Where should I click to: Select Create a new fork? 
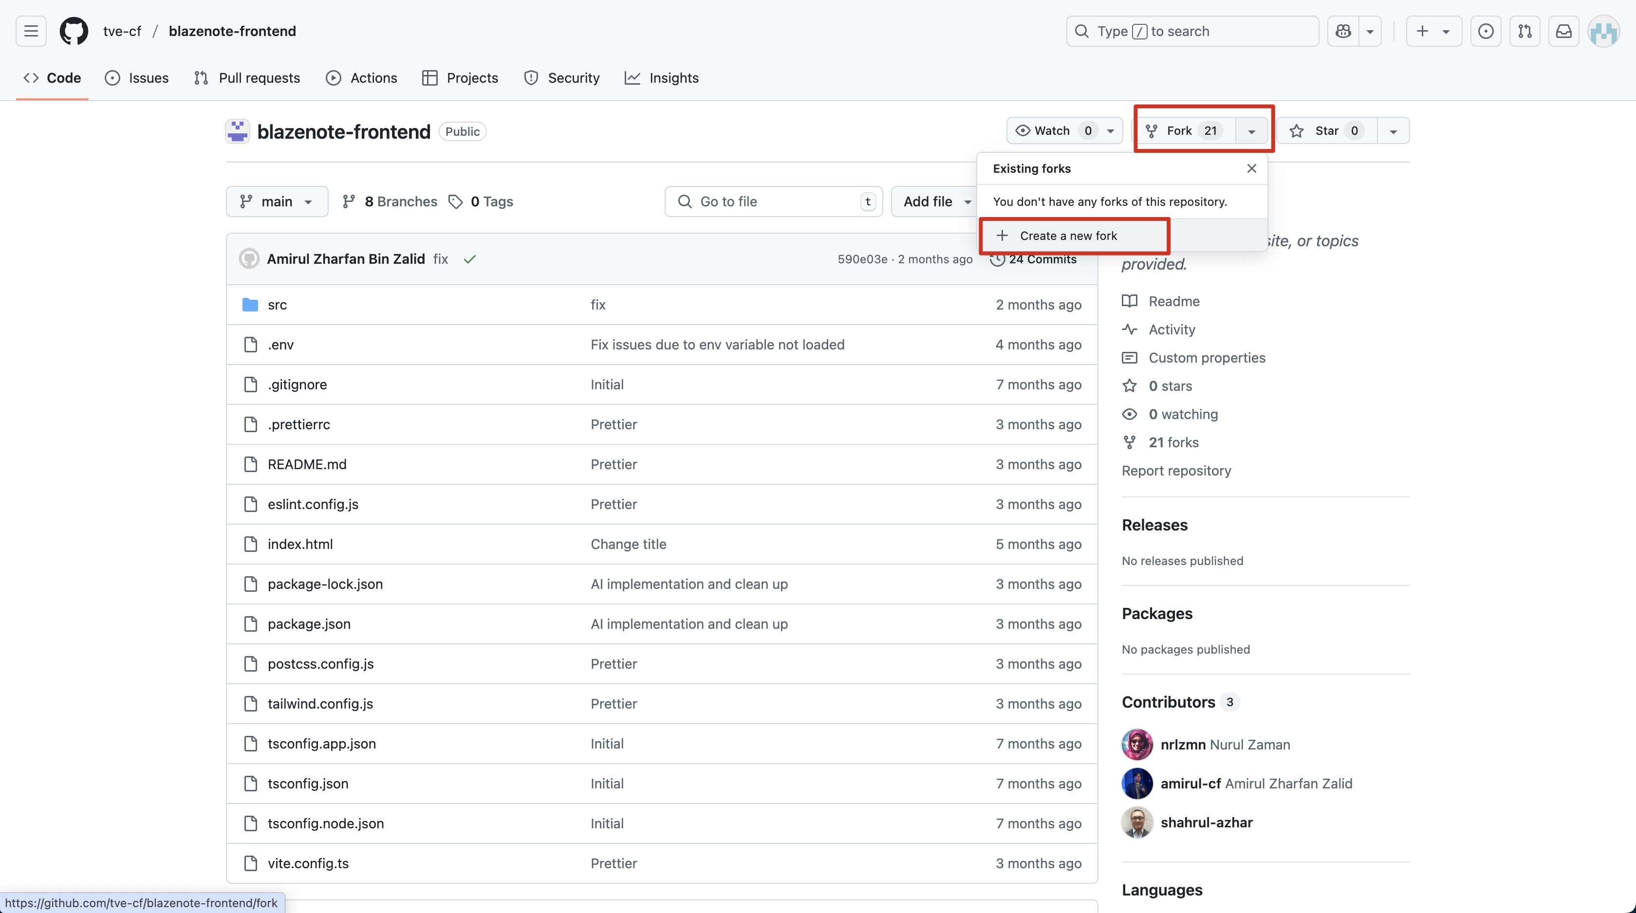coord(1068,236)
